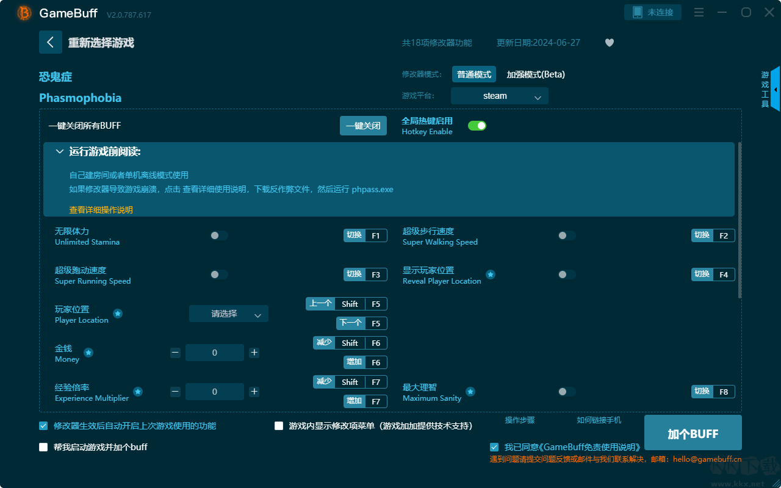Click the star badge beside Maximum Sanity
The height and width of the screenshot is (488, 781).
pos(469,391)
